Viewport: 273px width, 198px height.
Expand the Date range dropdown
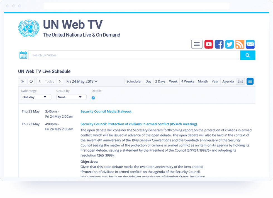pyautogui.click(x=36, y=97)
